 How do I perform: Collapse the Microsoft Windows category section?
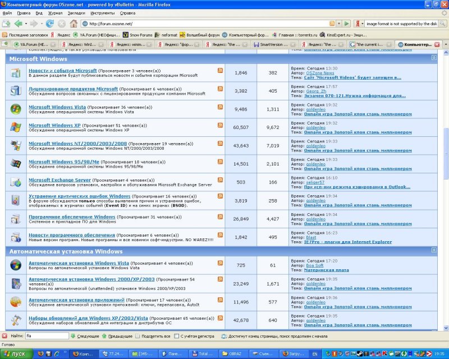434,58
